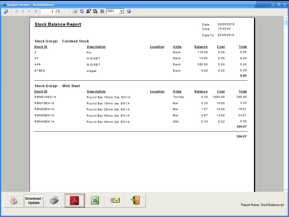Export report to PDF
The width and height of the screenshot is (289, 217).
(75, 201)
